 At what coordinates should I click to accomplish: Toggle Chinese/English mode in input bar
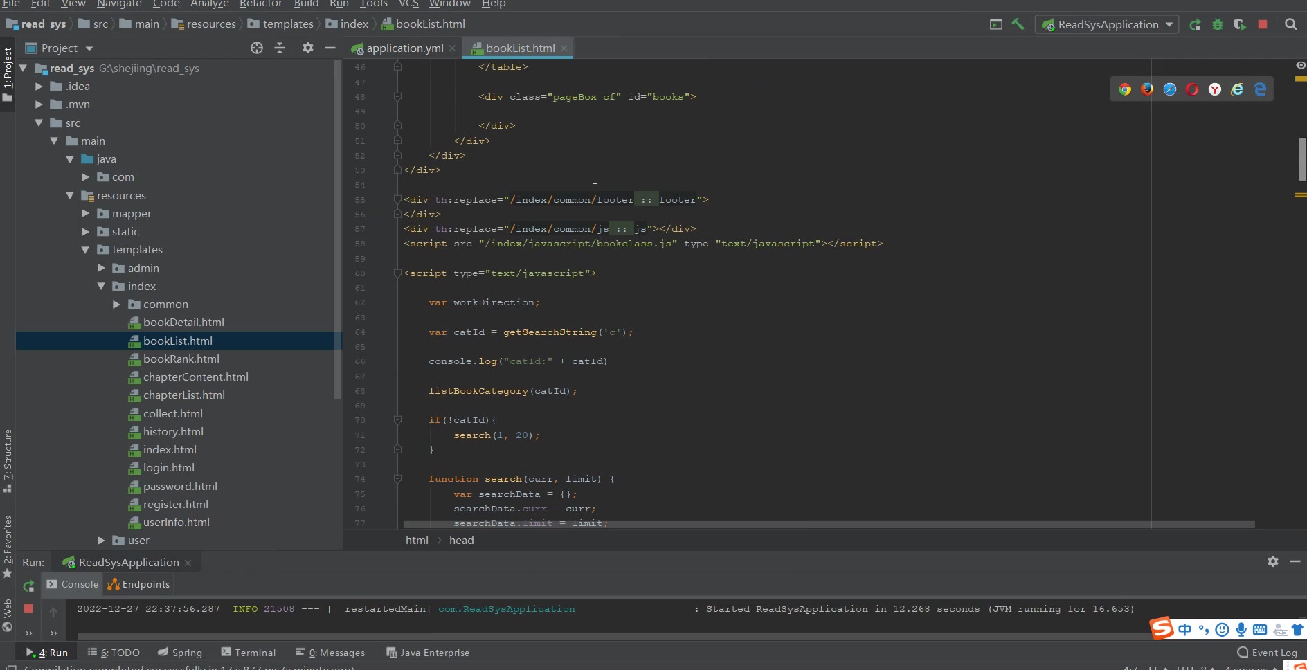click(1184, 629)
